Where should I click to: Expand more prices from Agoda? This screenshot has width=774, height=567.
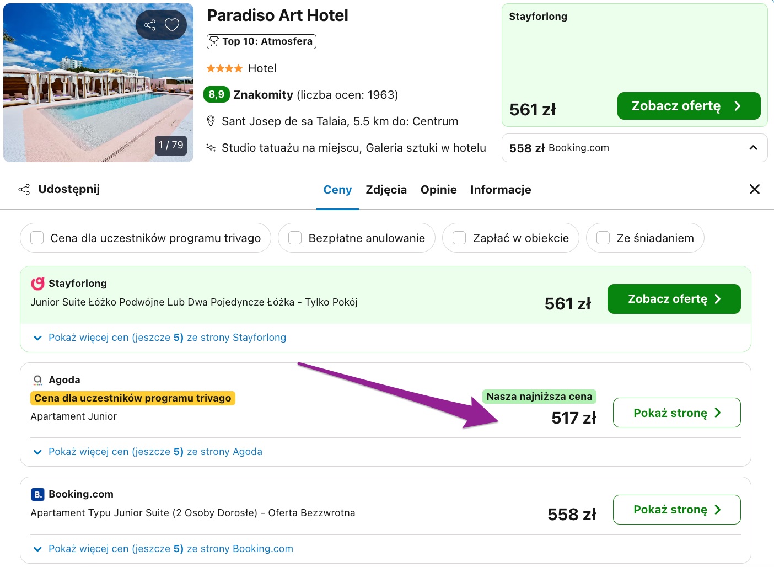[148, 452]
